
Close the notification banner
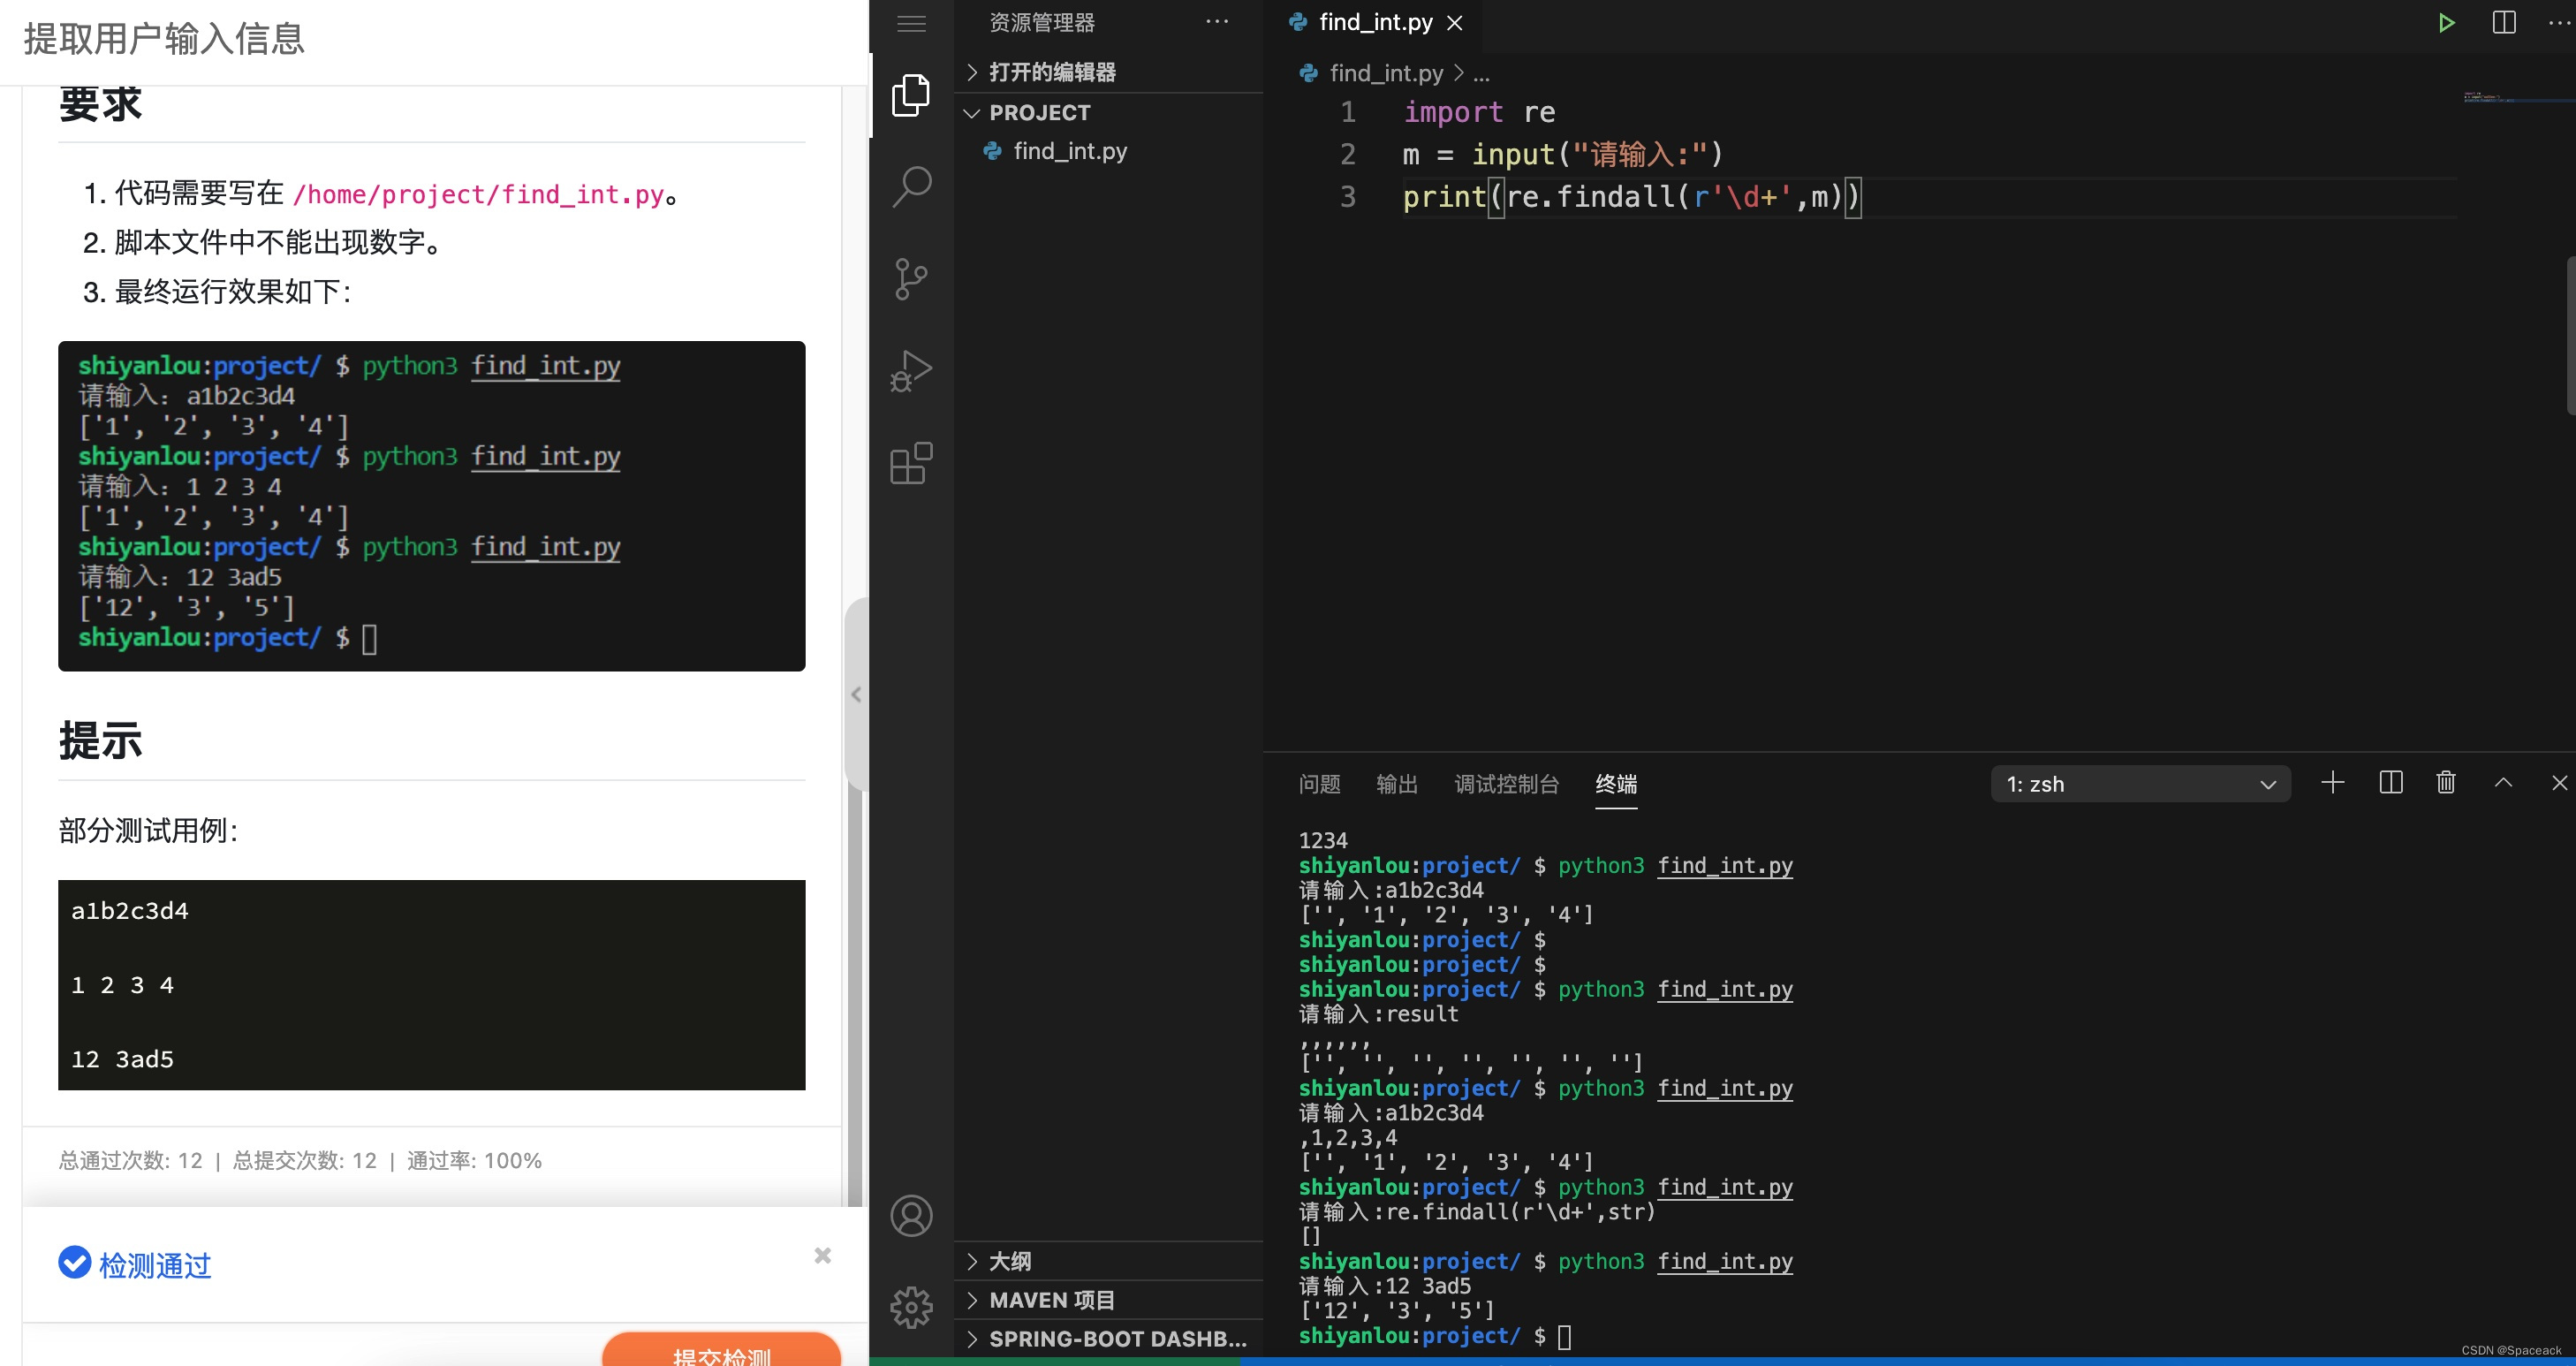coord(822,1256)
